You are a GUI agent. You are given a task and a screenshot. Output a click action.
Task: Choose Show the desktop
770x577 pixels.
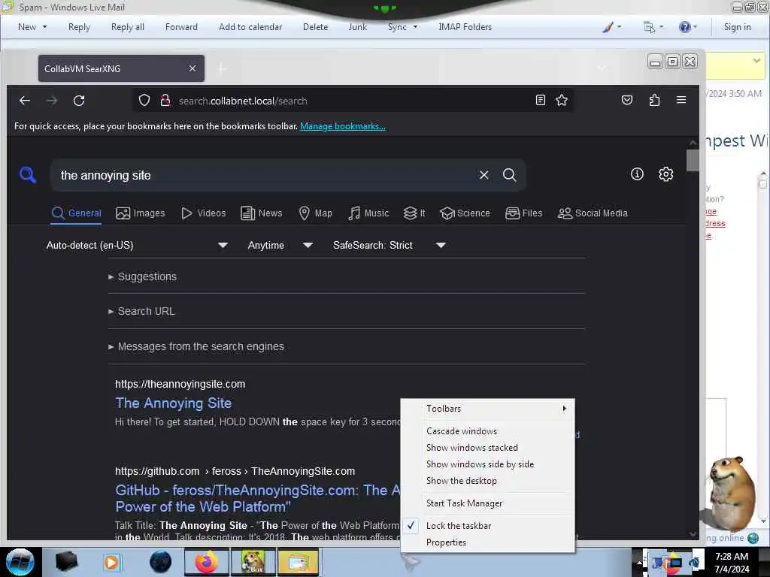[x=487, y=481]
